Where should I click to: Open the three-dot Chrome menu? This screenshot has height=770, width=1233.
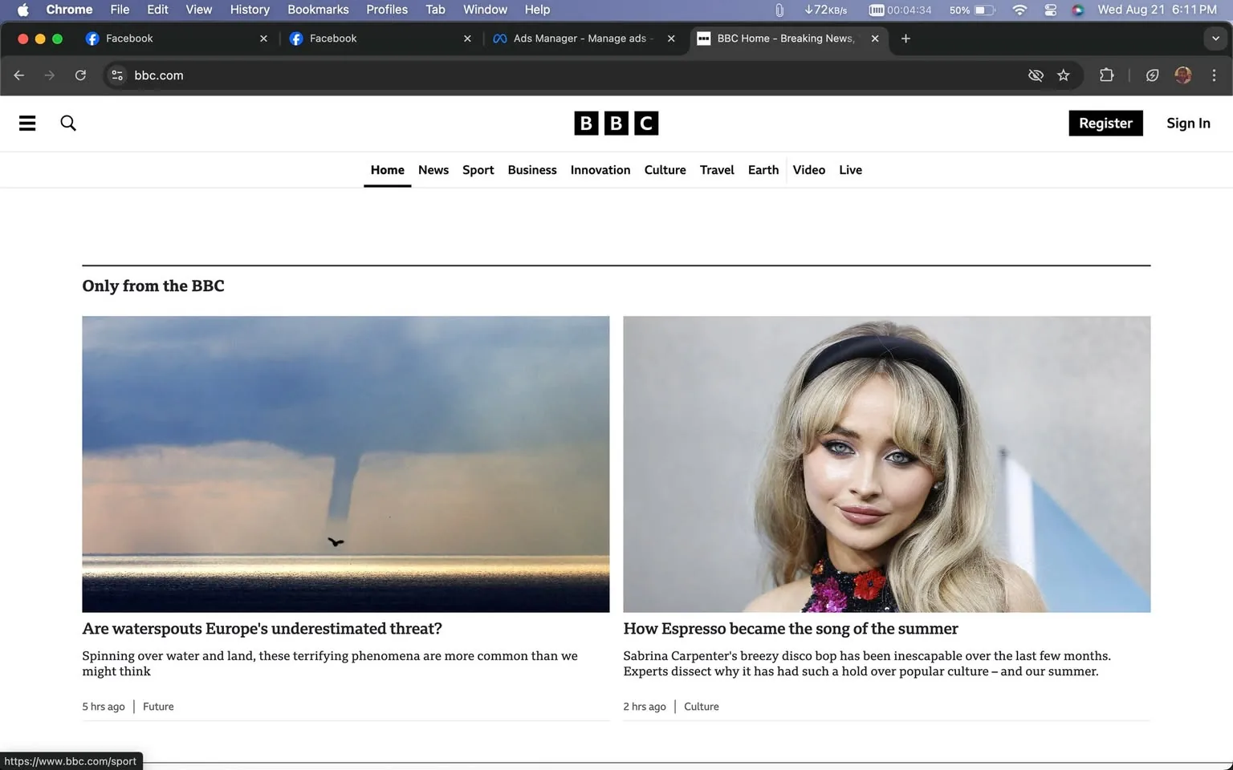(x=1215, y=75)
